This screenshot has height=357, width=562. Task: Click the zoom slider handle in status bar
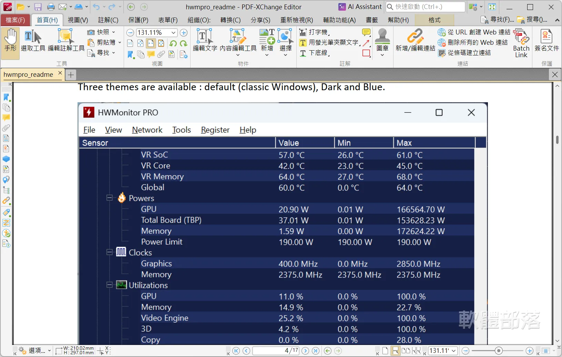499,351
